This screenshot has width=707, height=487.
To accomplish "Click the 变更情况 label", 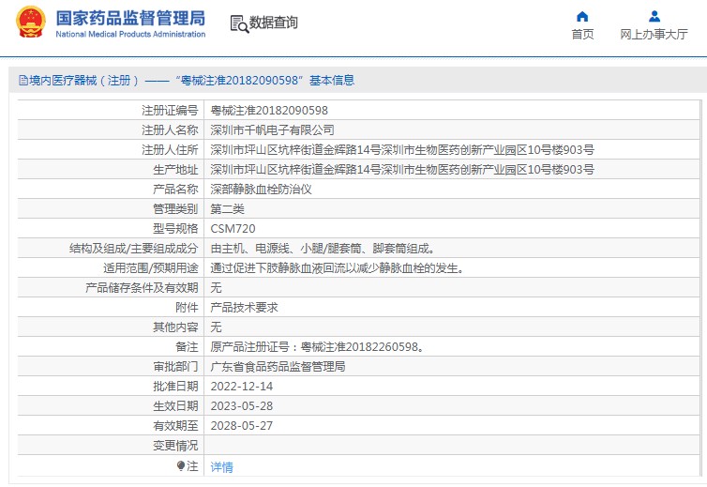I will (x=176, y=446).
